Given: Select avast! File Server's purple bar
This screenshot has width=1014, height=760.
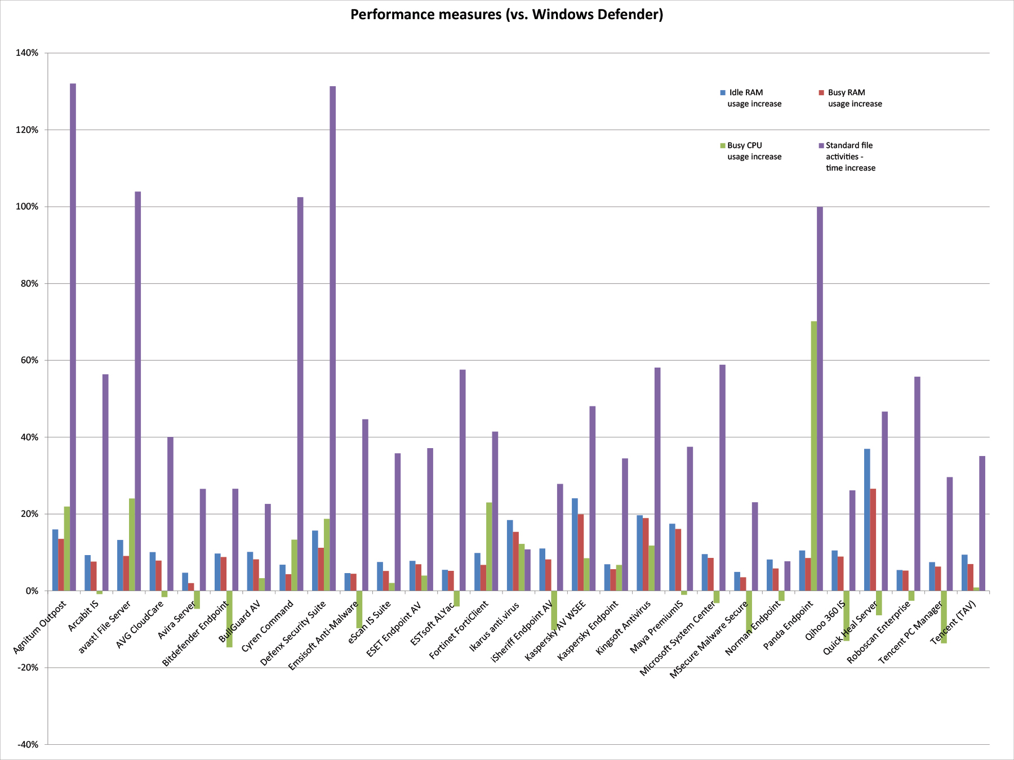Looking at the screenshot, I should (x=137, y=391).
